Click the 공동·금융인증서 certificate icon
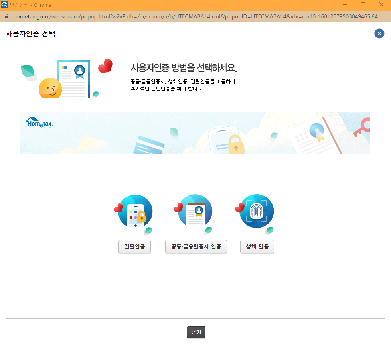The width and height of the screenshot is (391, 356). [194, 214]
